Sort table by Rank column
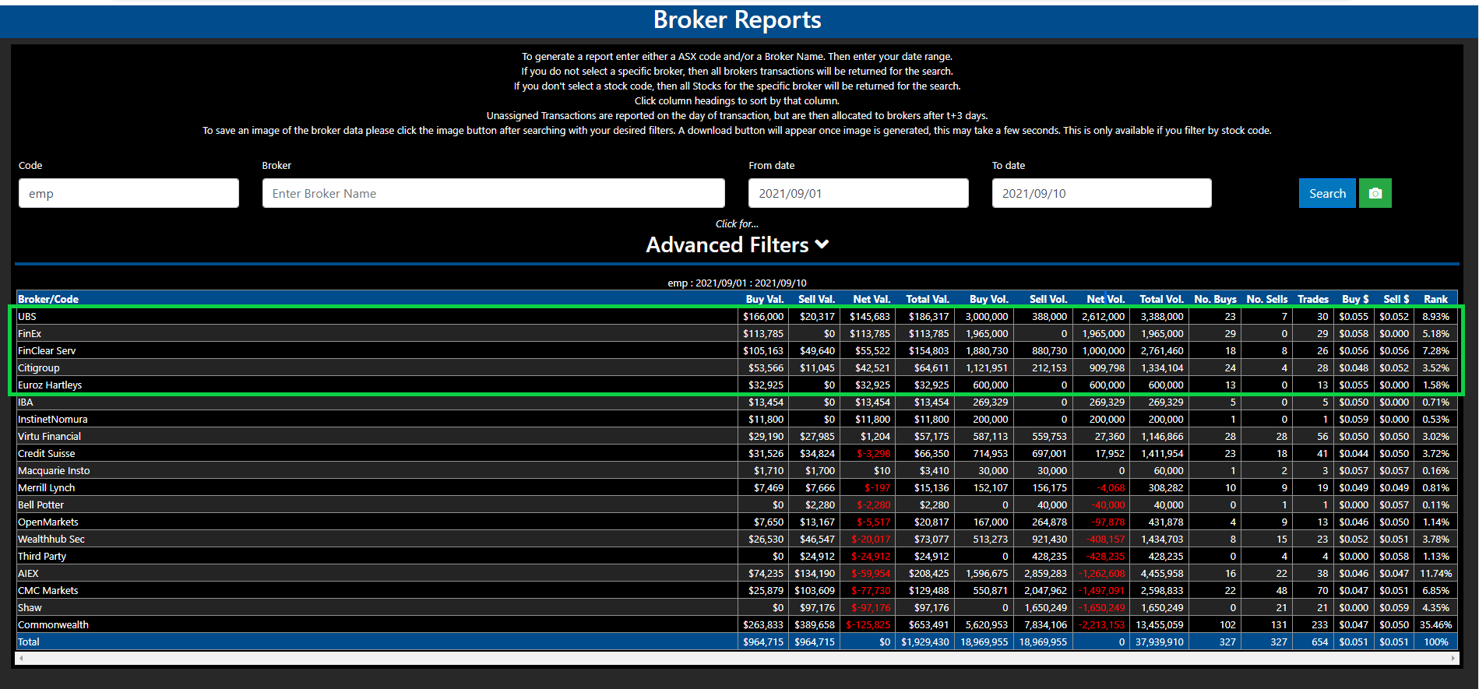This screenshot has height=689, width=1479. [1436, 299]
